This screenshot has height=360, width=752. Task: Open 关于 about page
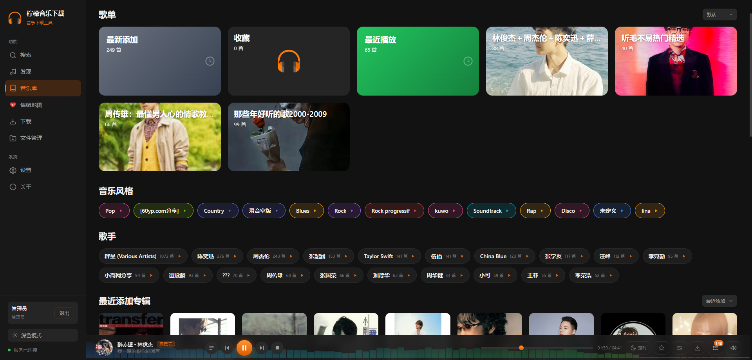click(43, 187)
